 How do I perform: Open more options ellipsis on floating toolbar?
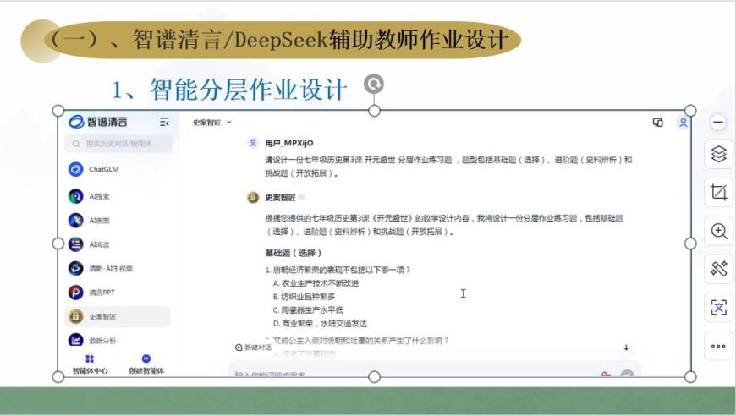pos(718,346)
